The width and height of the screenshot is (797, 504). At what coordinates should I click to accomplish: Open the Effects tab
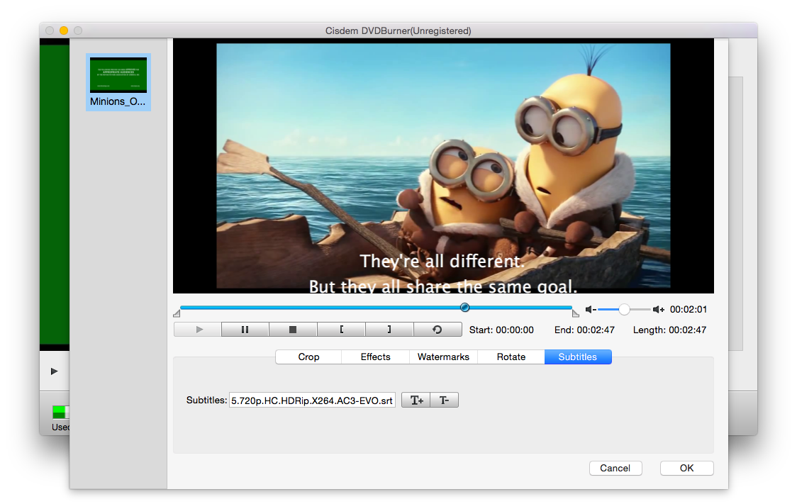(375, 357)
